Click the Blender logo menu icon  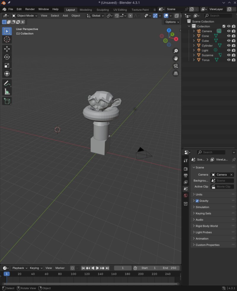point(4,9)
